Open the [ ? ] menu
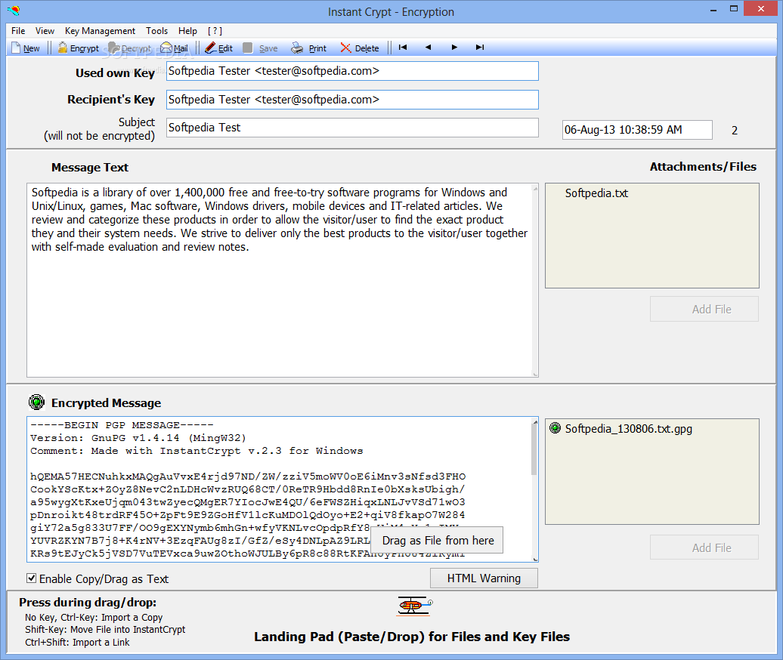Image resolution: width=783 pixels, height=660 pixels. point(215,31)
